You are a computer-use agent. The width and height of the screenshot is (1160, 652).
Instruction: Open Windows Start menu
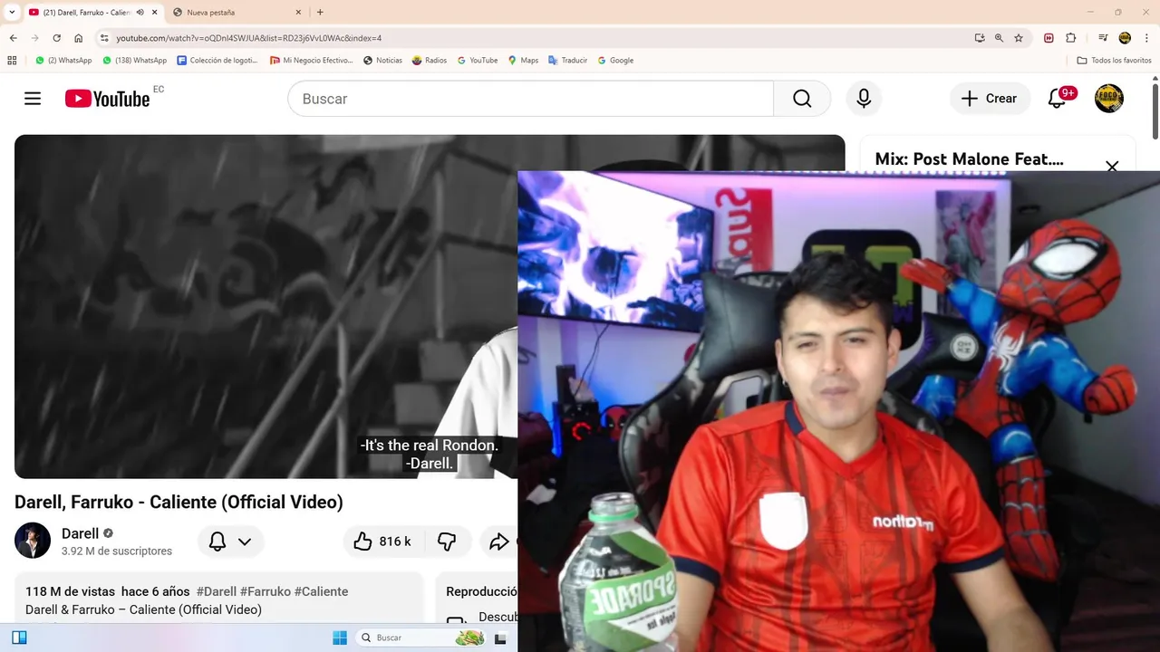(340, 638)
